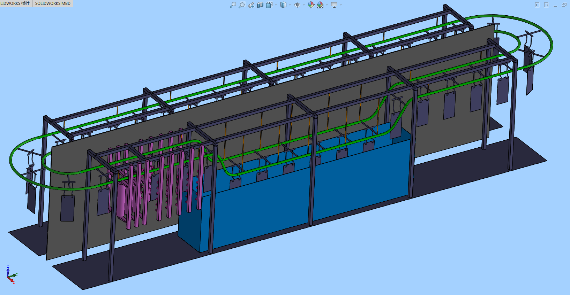Click the Display Style cube icon
Screen dimensions: 570x295
(283, 5)
